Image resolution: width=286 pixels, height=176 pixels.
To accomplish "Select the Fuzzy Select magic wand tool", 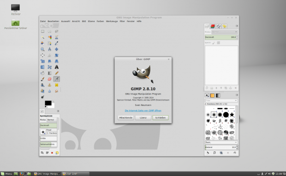I will coord(42,37).
